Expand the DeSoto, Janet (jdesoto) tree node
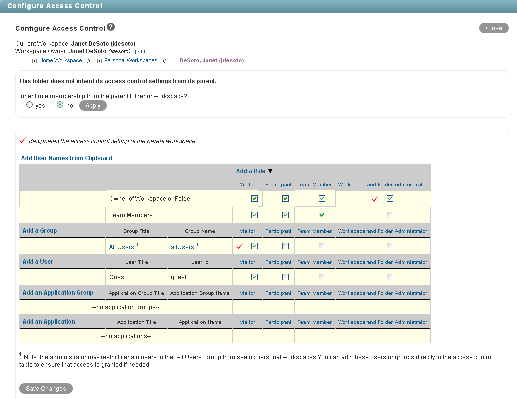 174,60
